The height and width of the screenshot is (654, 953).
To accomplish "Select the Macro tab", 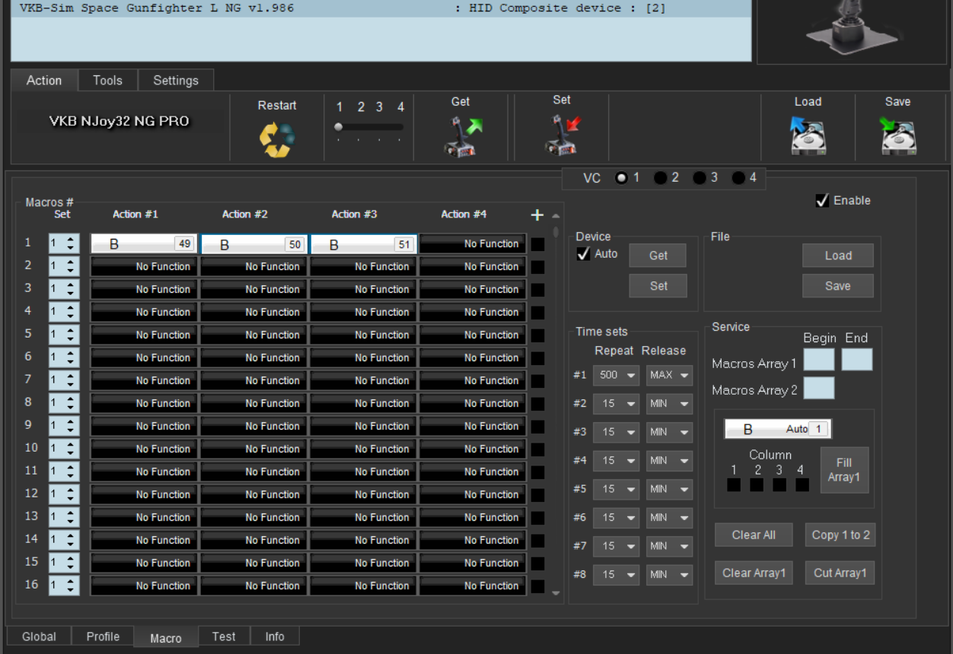I will pos(166,637).
